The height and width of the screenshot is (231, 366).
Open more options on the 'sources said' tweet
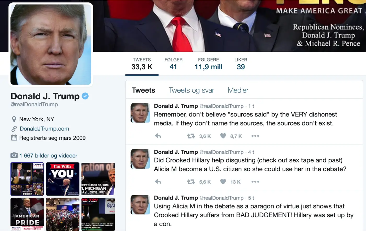tap(255, 136)
